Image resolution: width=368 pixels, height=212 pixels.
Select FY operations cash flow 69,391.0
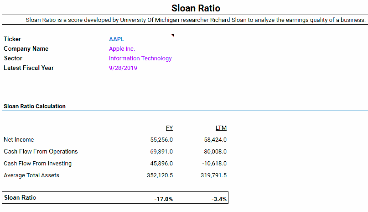tap(161, 152)
